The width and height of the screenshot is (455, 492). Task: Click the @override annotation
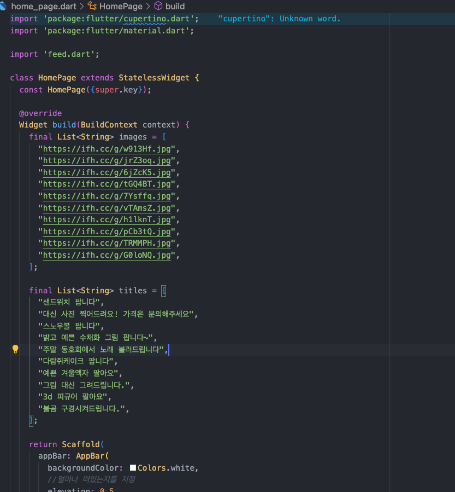(40, 113)
